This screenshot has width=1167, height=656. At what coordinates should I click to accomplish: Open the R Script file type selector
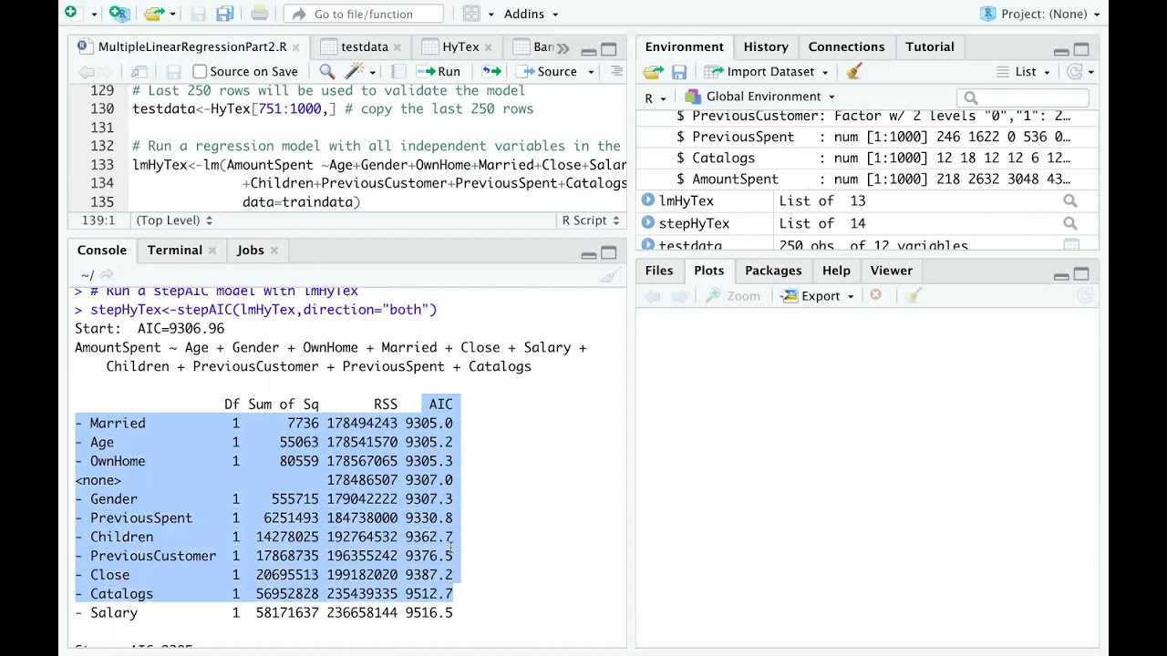coord(591,220)
